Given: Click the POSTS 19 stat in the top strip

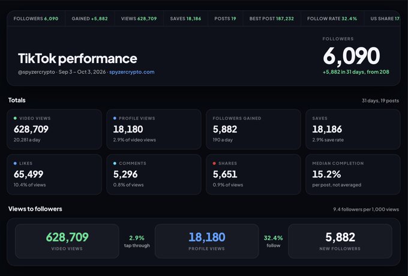Looking at the screenshot, I should 226,19.
